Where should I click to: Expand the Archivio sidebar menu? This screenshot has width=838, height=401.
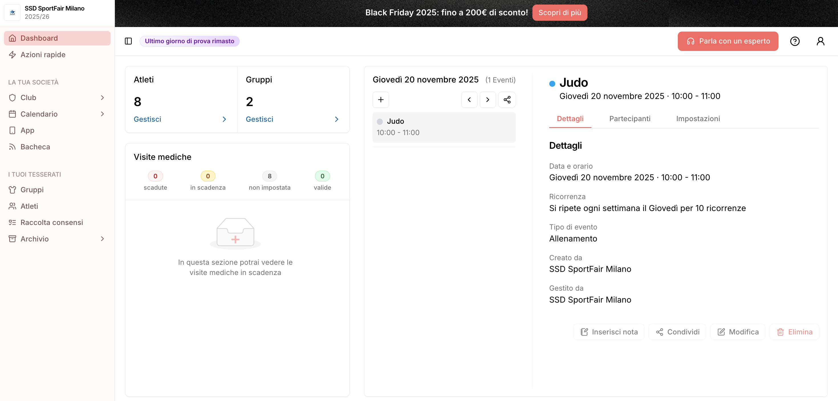57,239
